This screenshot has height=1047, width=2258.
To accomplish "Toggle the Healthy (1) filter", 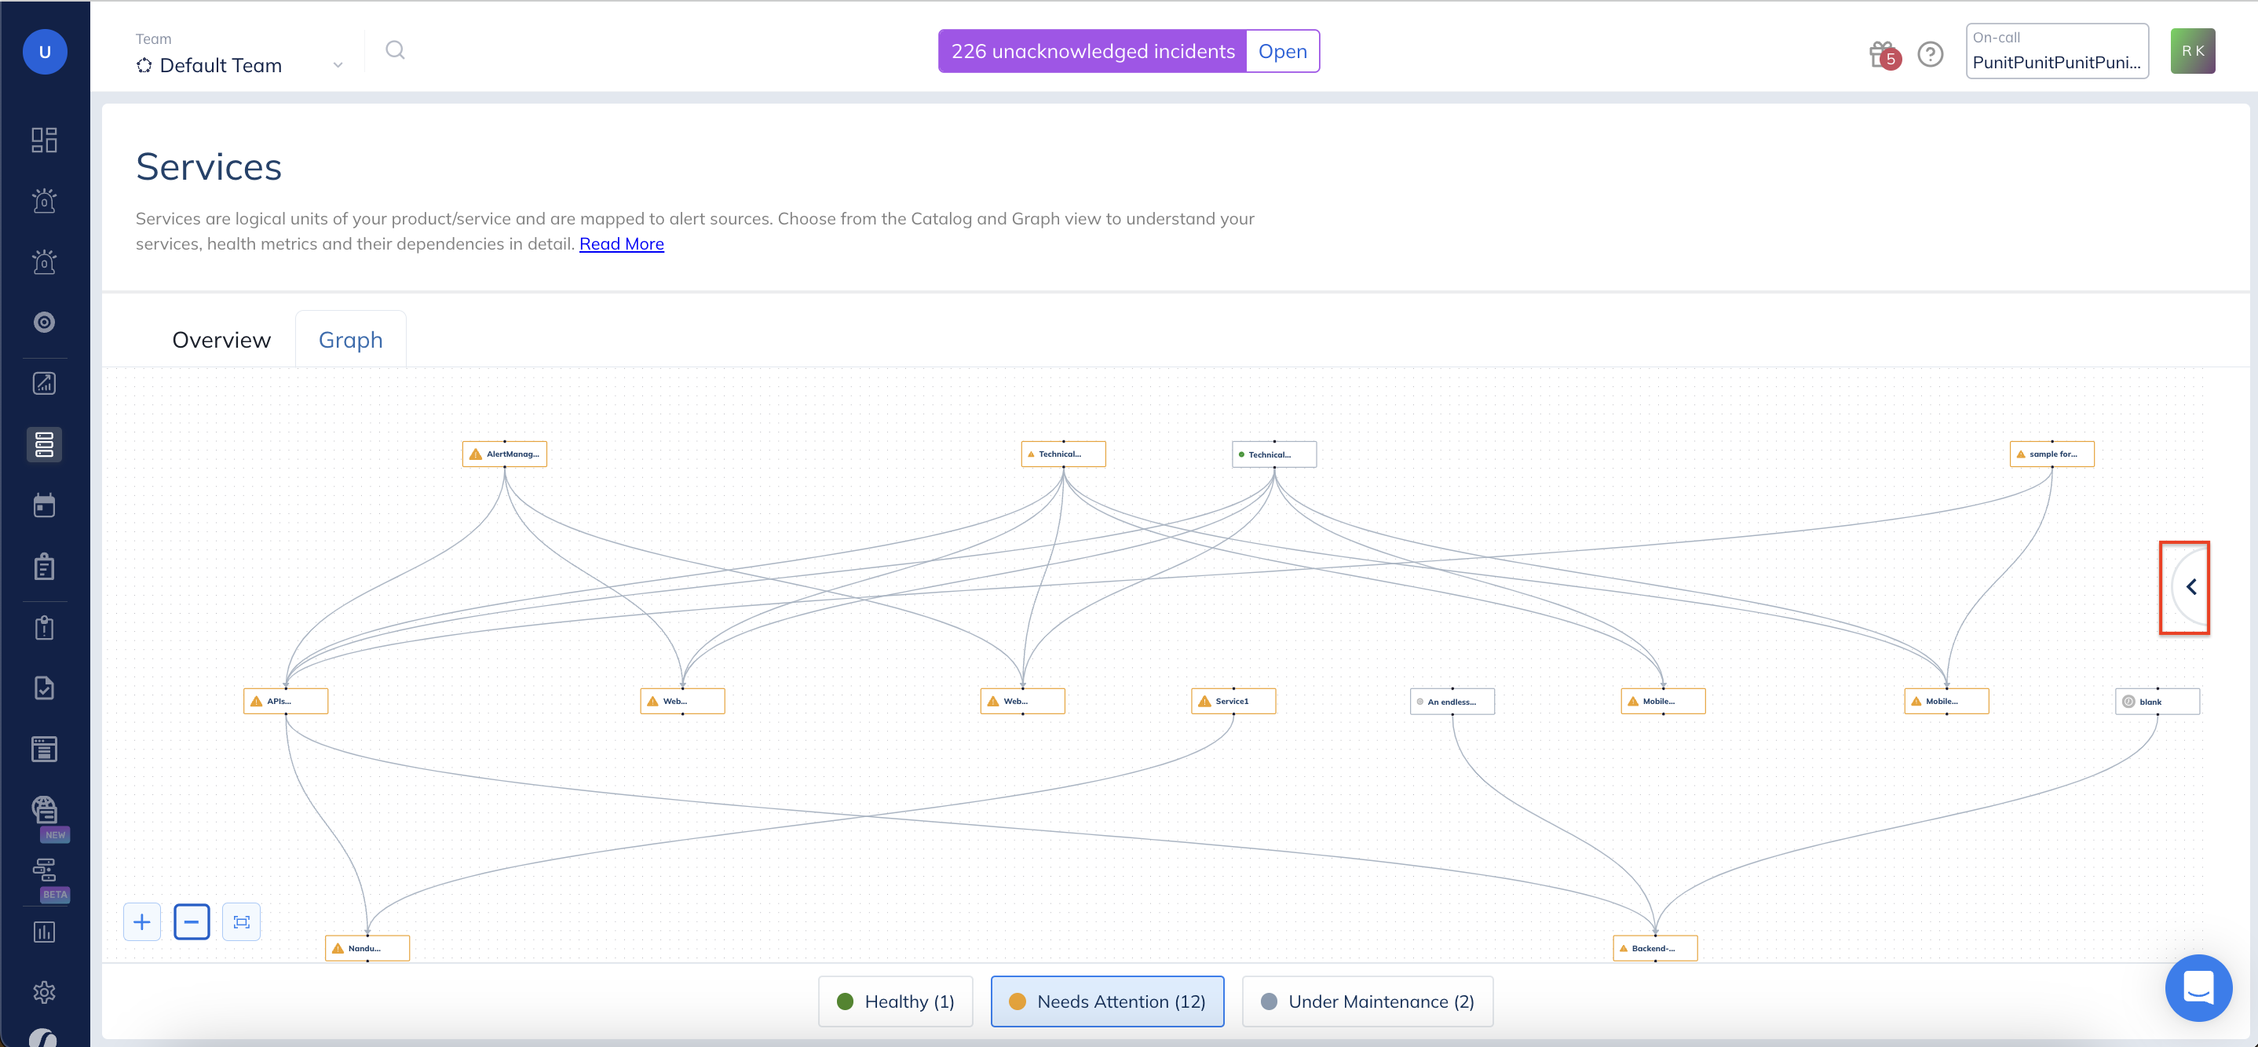I will pyautogui.click(x=895, y=1001).
